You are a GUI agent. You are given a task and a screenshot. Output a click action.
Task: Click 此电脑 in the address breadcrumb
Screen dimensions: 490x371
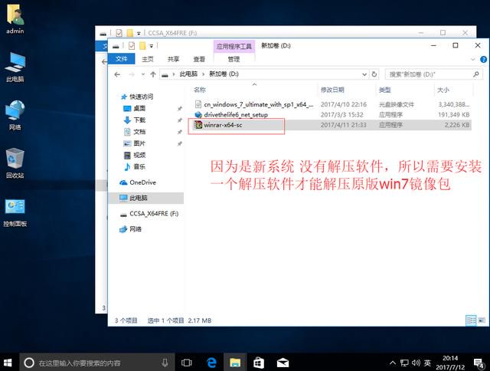[x=188, y=74]
